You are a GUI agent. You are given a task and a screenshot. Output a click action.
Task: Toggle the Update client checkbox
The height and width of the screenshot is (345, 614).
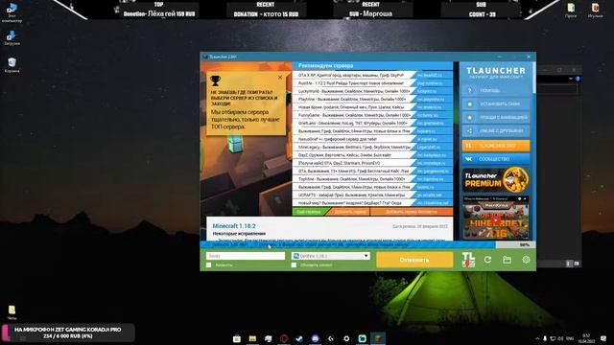click(x=295, y=265)
